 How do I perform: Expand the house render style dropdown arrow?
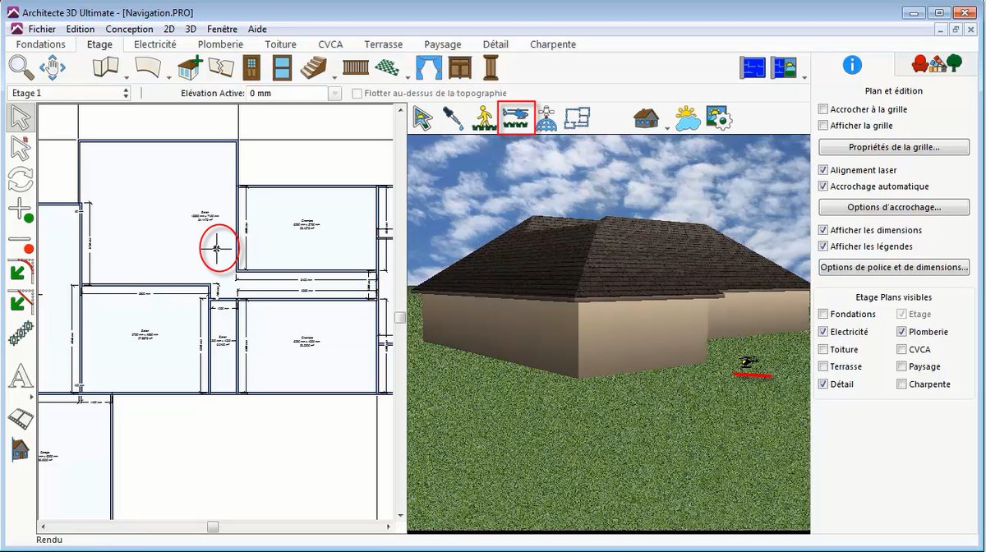[x=666, y=128]
